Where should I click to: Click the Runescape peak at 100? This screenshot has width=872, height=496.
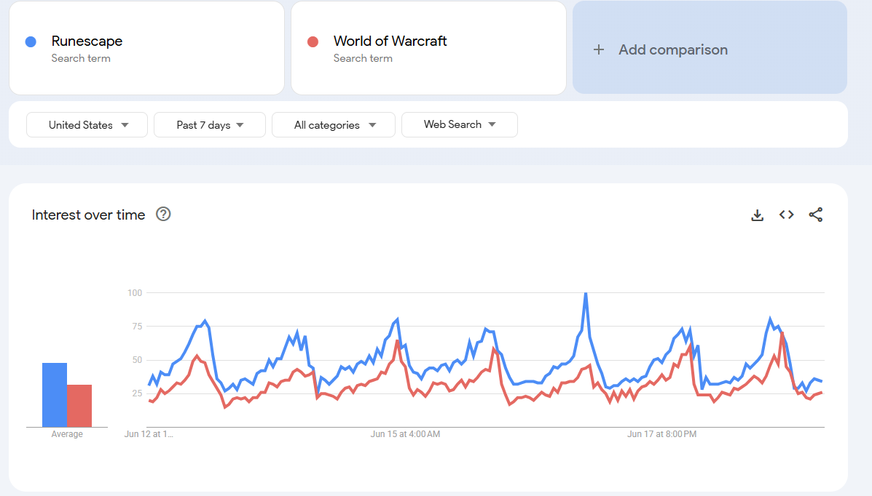(586, 293)
